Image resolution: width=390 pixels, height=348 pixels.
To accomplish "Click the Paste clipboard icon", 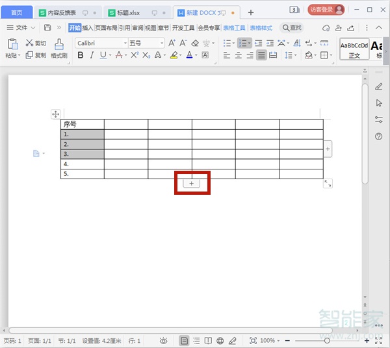I will coord(13,44).
